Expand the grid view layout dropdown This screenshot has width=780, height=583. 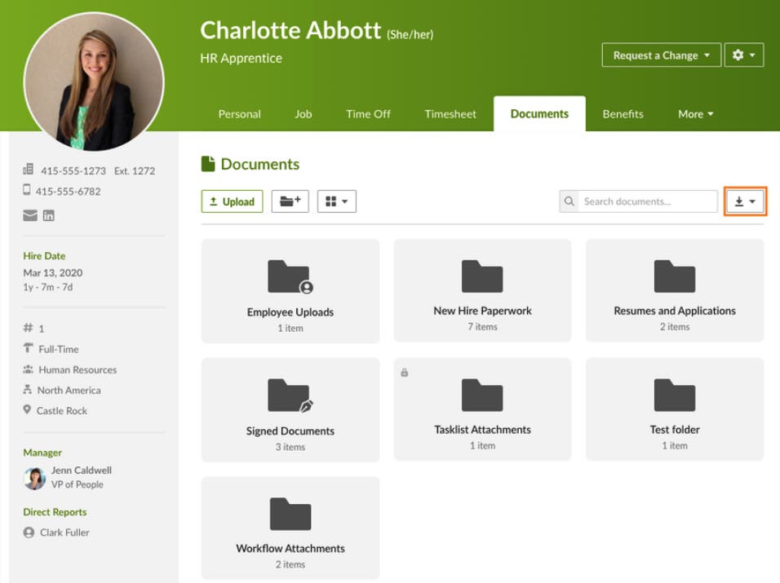pyautogui.click(x=337, y=201)
